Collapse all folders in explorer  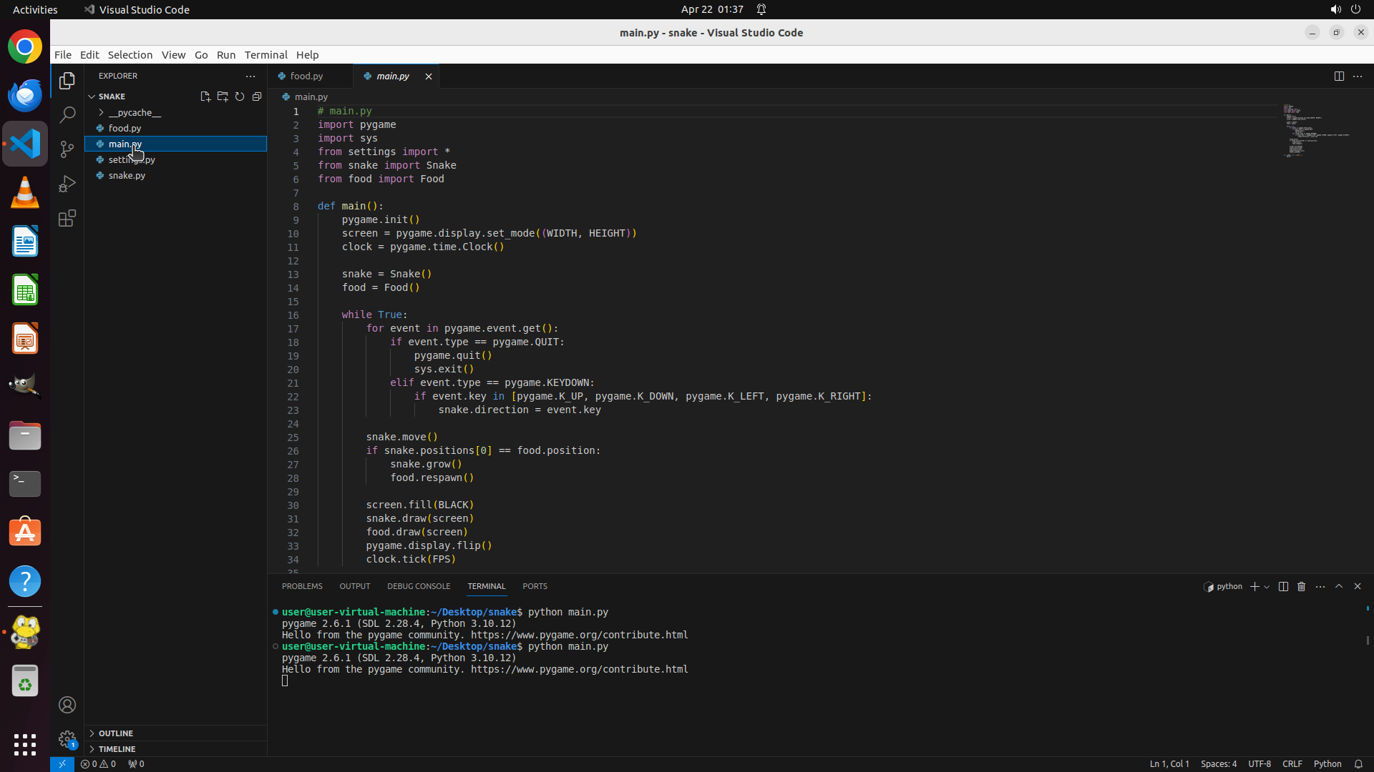257,96
